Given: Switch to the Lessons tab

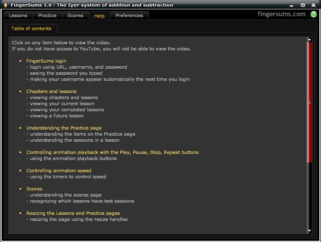Looking at the screenshot, I should click(18, 15).
